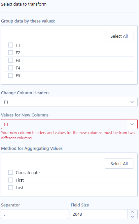The width and height of the screenshot is (139, 224).
Task: Open the Change Column Headers dropdown
Action: pos(69,102)
